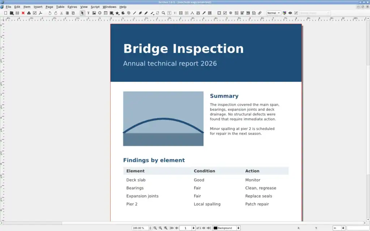
Task: Select the Bezier Curve pen tool
Action: point(141,13)
